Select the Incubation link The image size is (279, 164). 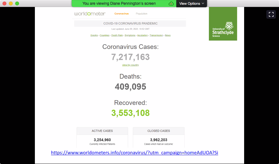click(143, 35)
